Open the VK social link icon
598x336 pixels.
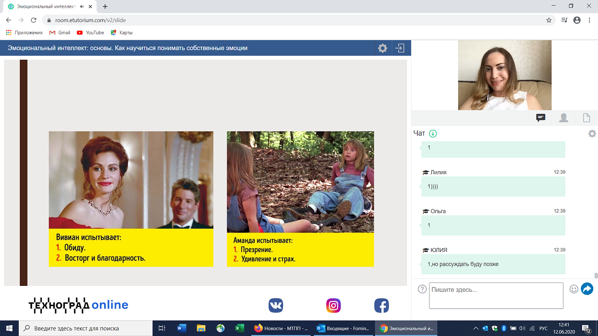click(276, 305)
